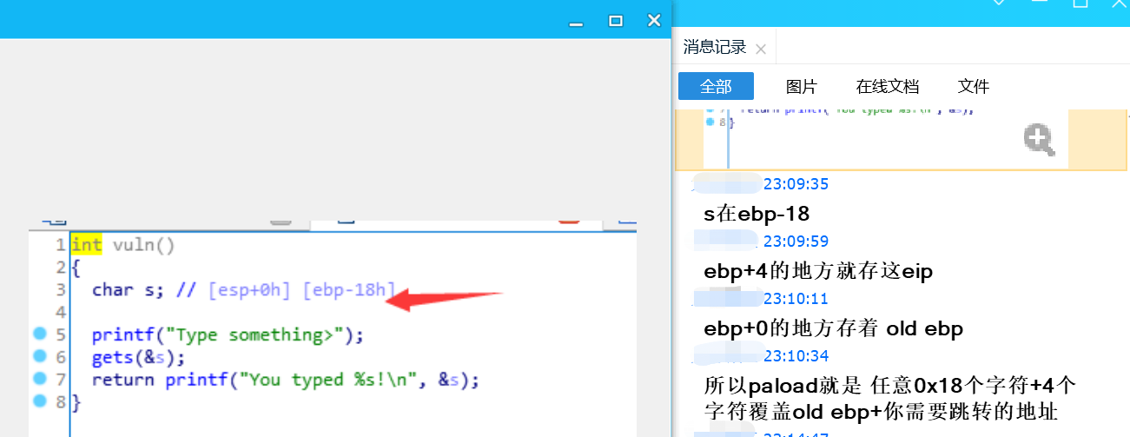The height and width of the screenshot is (437, 1130).
Task: Switch to the 图片 tab
Action: click(x=801, y=86)
